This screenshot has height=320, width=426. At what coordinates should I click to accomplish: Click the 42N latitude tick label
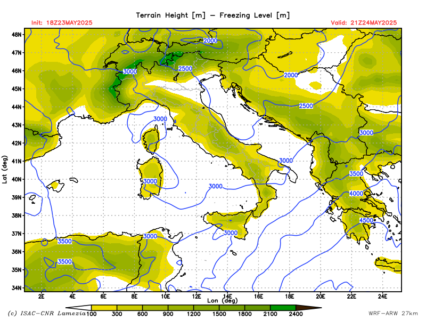click(17, 143)
